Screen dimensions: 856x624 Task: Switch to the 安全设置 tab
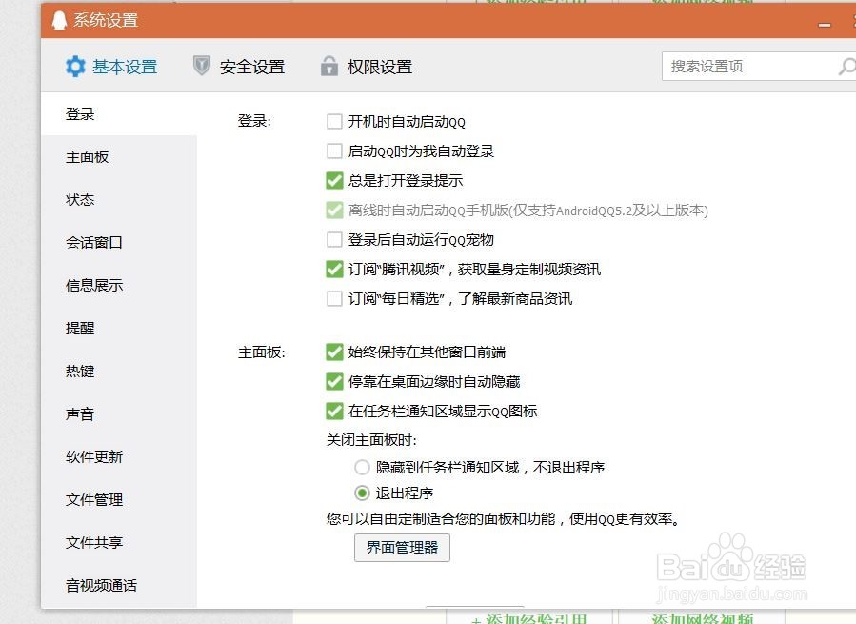click(x=239, y=67)
